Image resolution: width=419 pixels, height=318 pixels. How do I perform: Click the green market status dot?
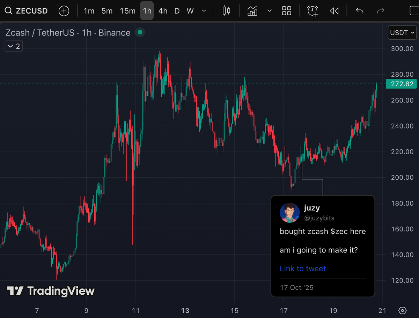tap(140, 32)
